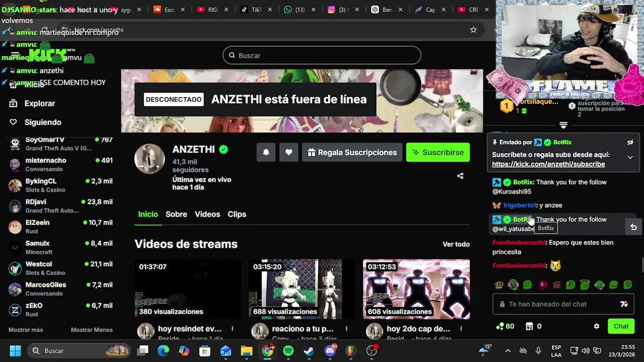Click the volume icon in the system tray
Screen dimensions: 644x362
[x=586, y=350]
